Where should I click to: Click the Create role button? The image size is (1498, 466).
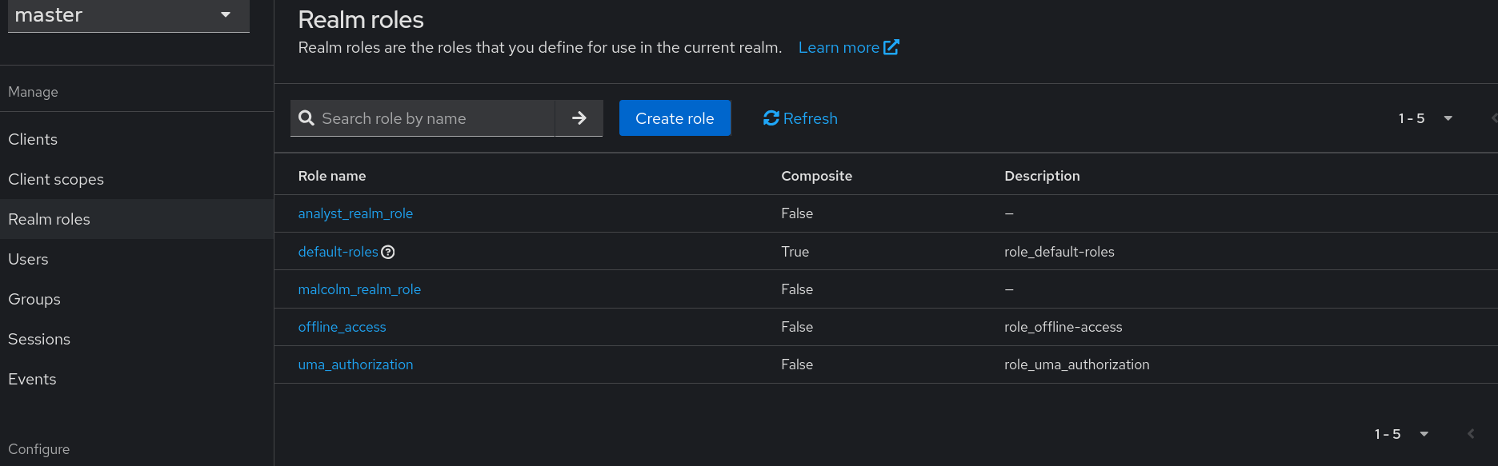675,118
